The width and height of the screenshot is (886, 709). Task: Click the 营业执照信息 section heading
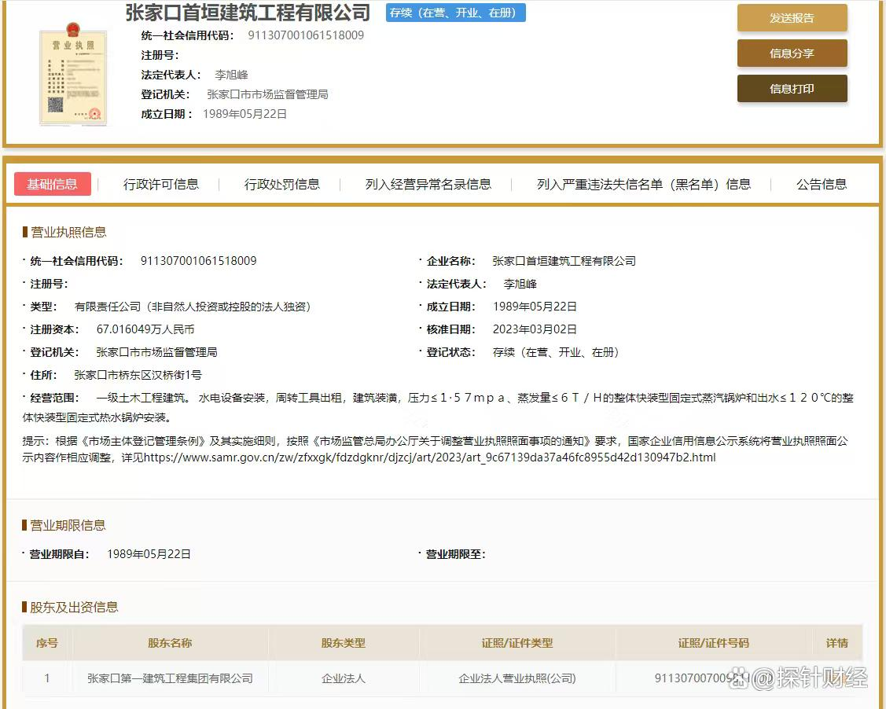click(x=68, y=232)
